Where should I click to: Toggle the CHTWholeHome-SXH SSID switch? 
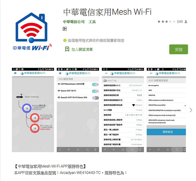tap(95, 84)
